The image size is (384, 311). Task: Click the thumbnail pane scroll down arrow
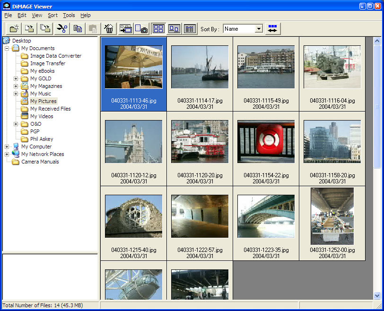click(x=377, y=295)
